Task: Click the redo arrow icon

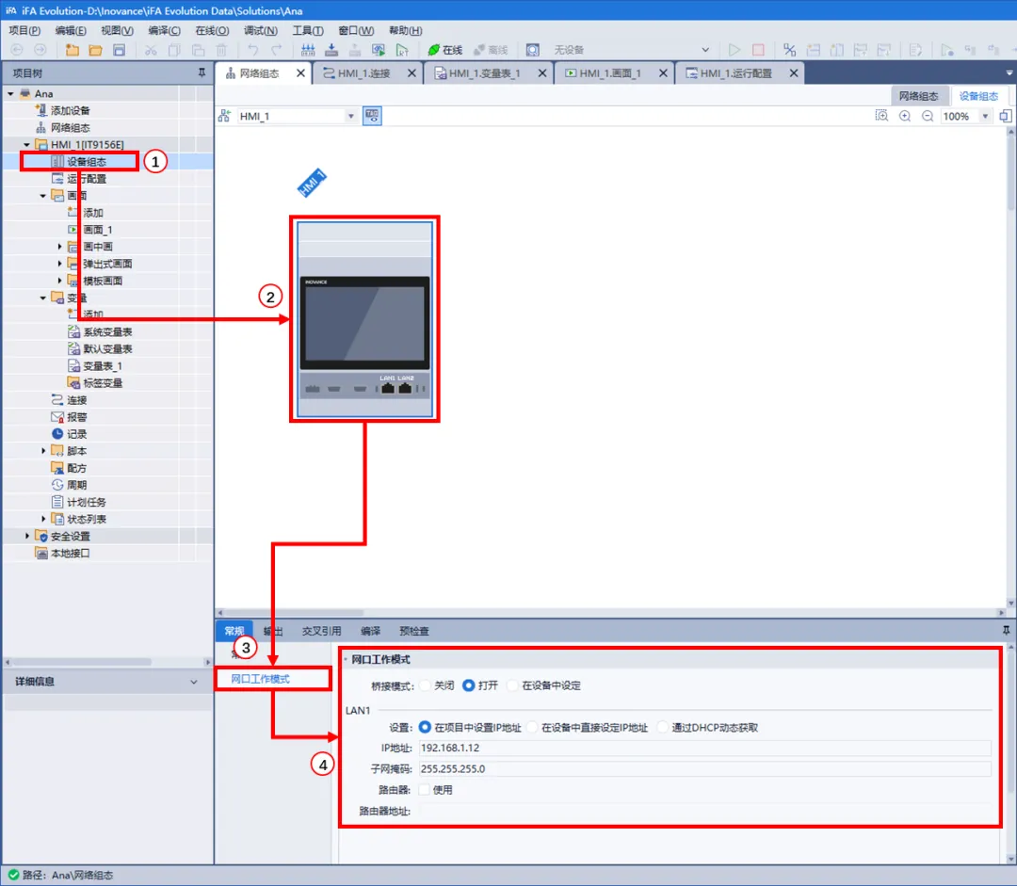Action: point(277,50)
